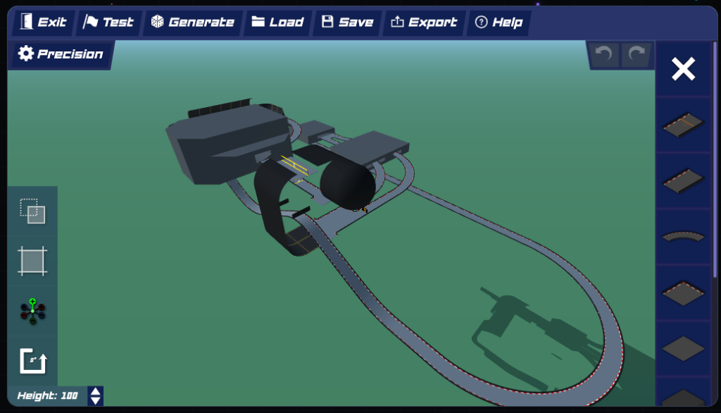
Task: Click the rotate piece 0° icon
Action: coord(32,361)
